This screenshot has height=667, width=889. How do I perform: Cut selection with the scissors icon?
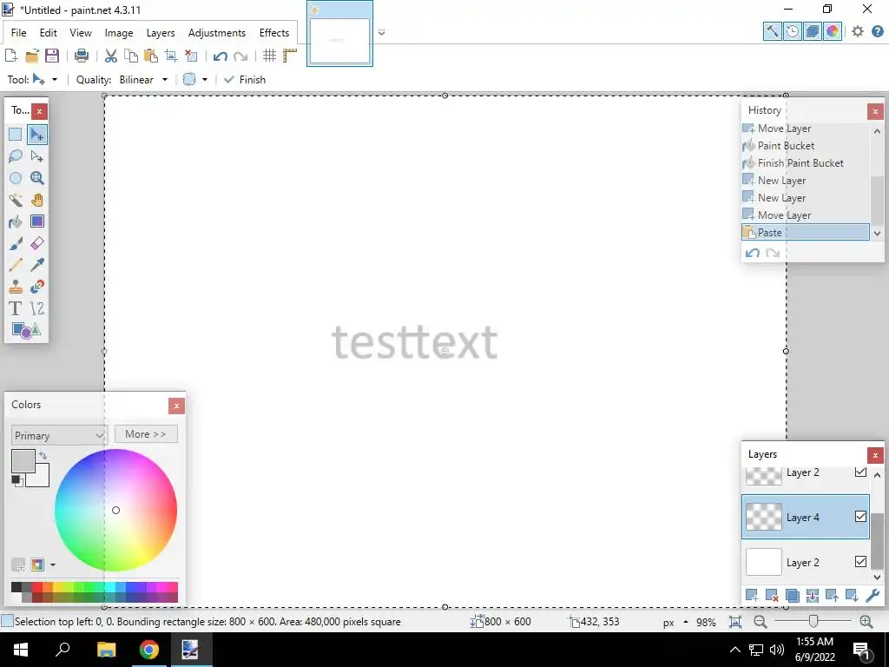coord(111,56)
